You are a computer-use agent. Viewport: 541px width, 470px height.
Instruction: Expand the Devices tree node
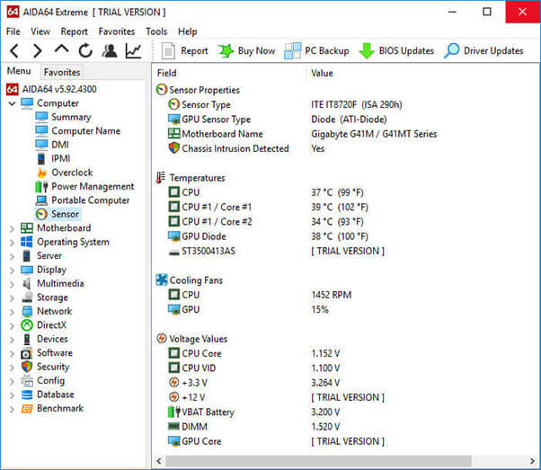coord(12,339)
